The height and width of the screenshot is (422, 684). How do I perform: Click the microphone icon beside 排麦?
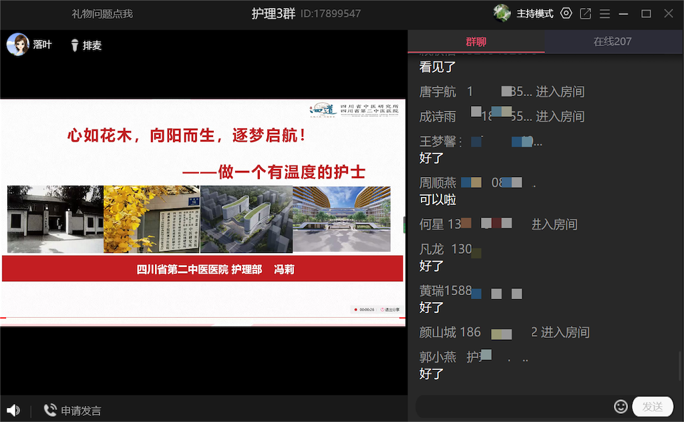click(x=75, y=45)
